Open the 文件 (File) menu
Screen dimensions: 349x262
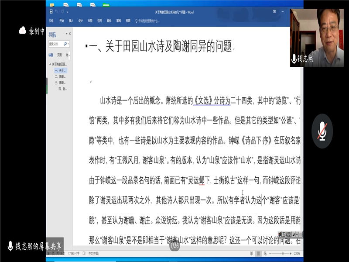51,21
